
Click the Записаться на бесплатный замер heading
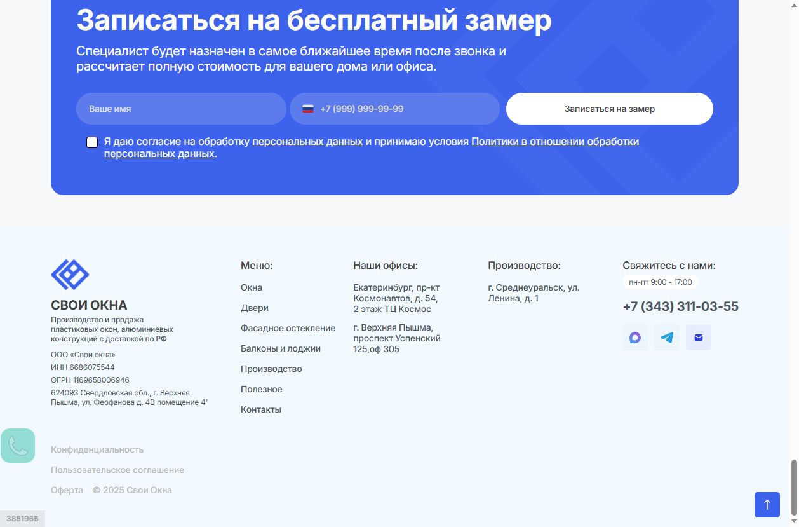[x=314, y=20]
